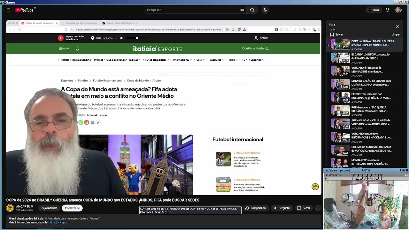The width and height of the screenshot is (409, 230).
Task: Expand the Futebol Nacional nav dropdown
Action: click(x=157, y=60)
